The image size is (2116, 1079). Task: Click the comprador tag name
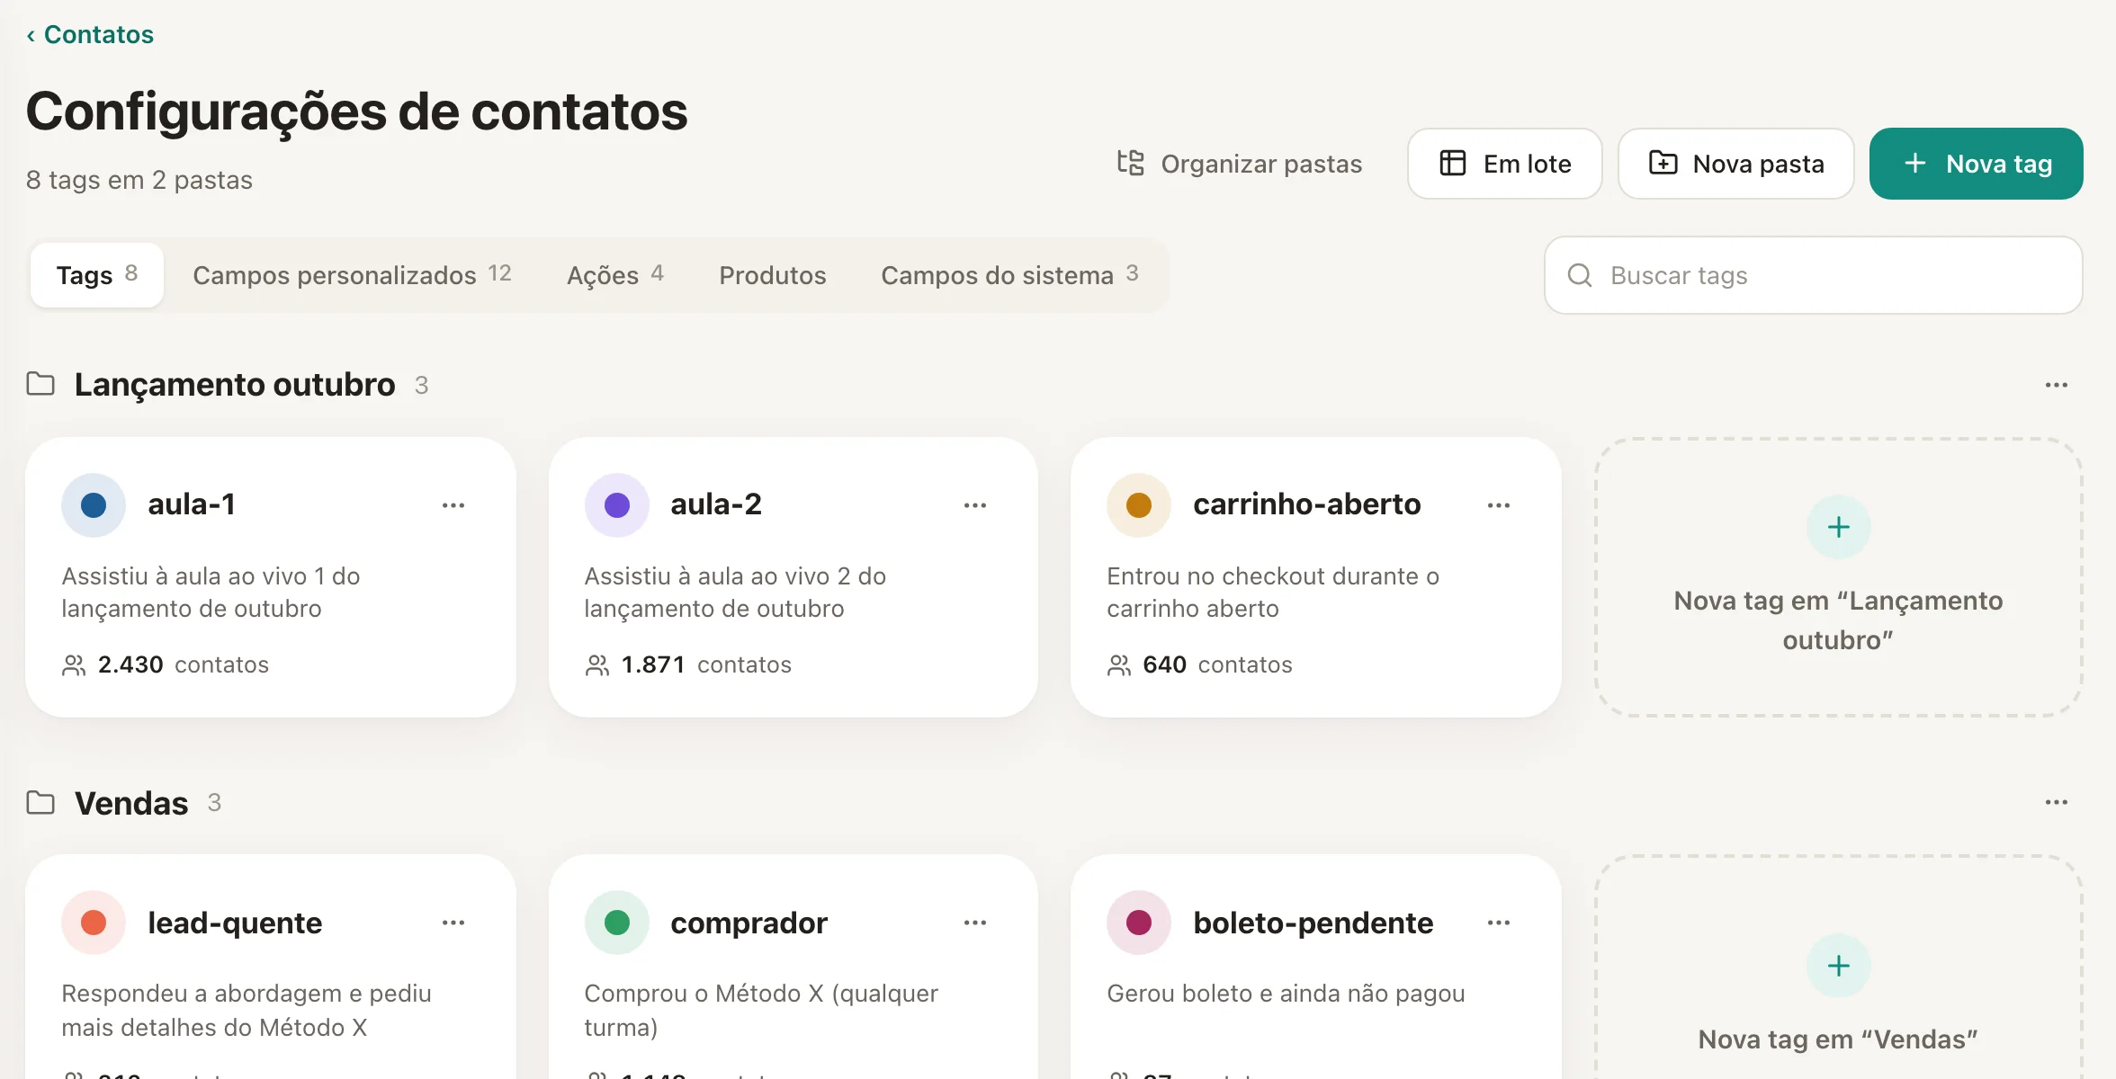[x=749, y=923]
